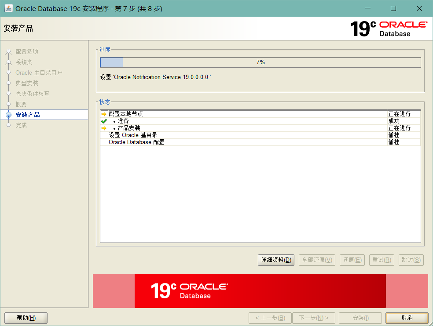
Task: Open help with 帮助(H) button
Action: point(26,318)
